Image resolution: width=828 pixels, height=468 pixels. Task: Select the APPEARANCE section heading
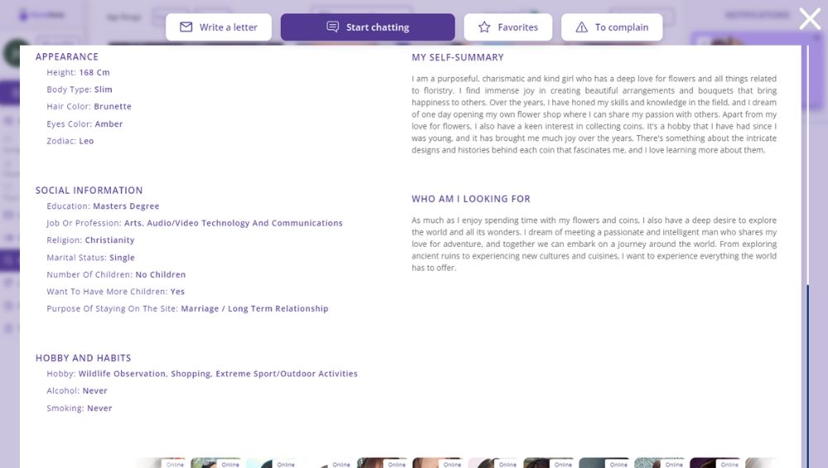[67, 56]
